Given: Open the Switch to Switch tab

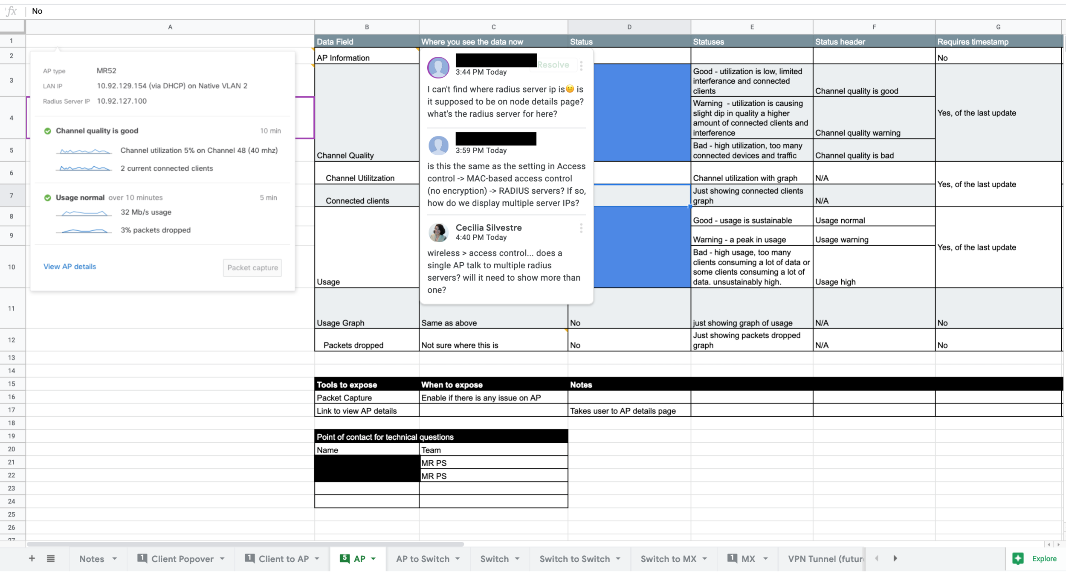Looking at the screenshot, I should coord(574,559).
